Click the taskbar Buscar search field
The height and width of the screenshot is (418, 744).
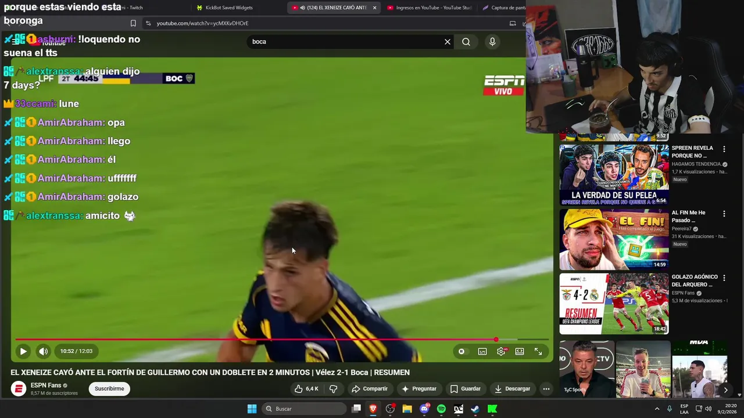click(303, 409)
